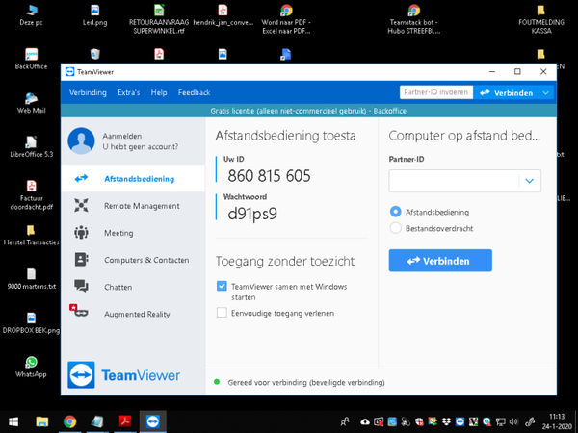
Task: Click Aanmelden link
Action: click(122, 136)
